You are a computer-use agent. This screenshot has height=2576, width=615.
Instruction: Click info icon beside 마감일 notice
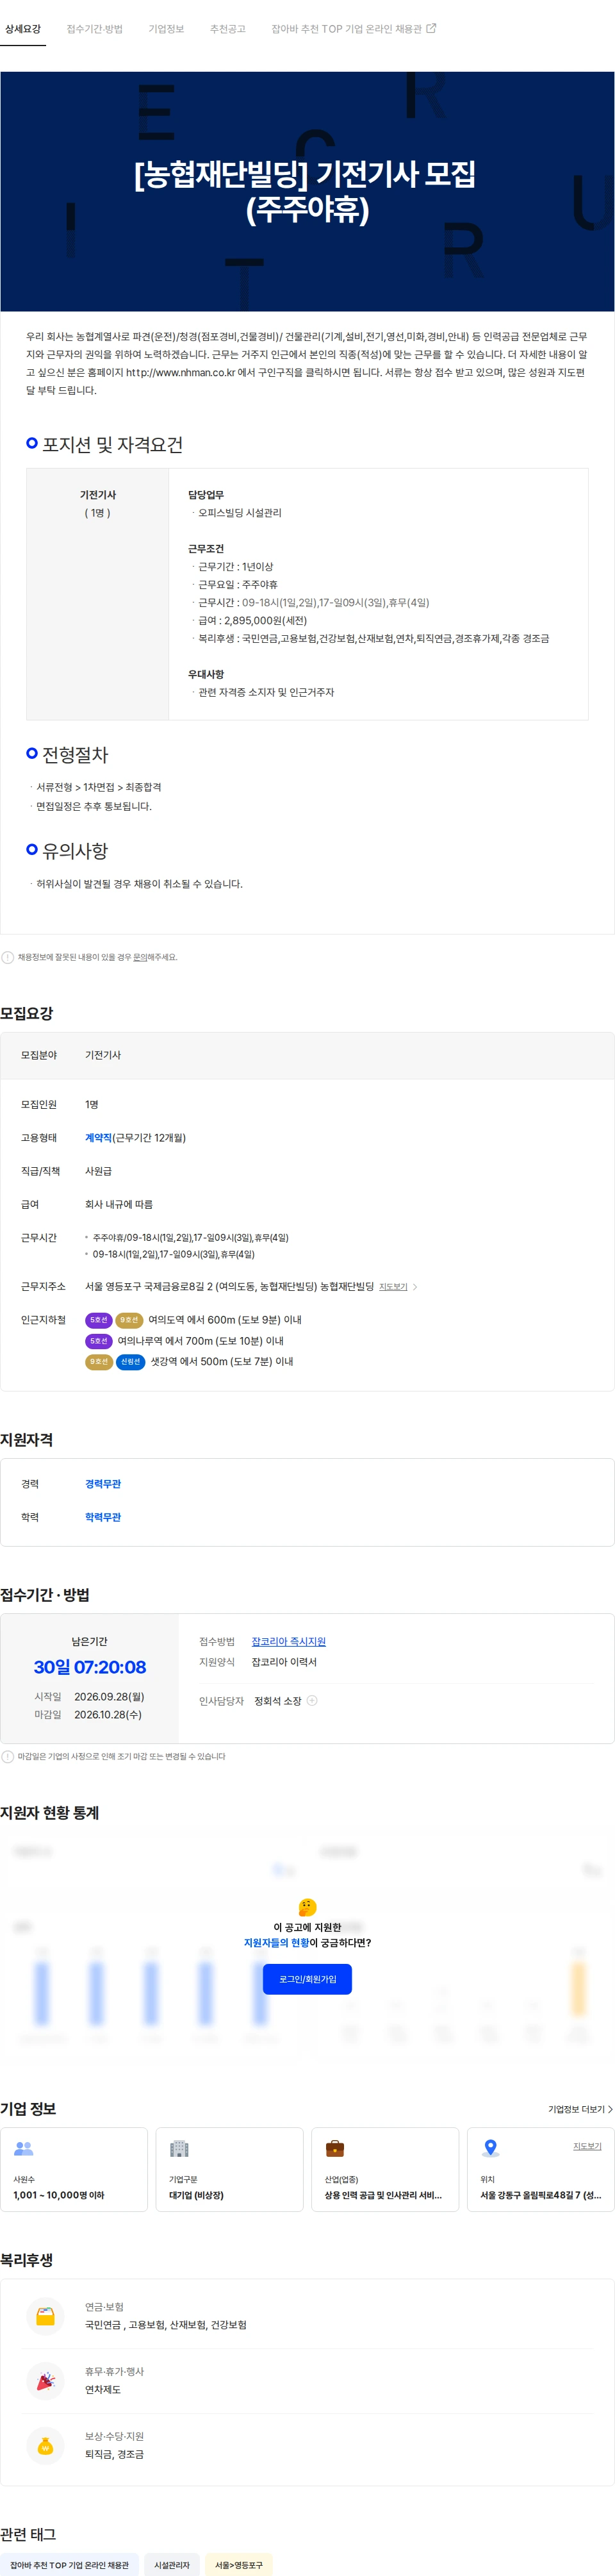click(8, 1756)
